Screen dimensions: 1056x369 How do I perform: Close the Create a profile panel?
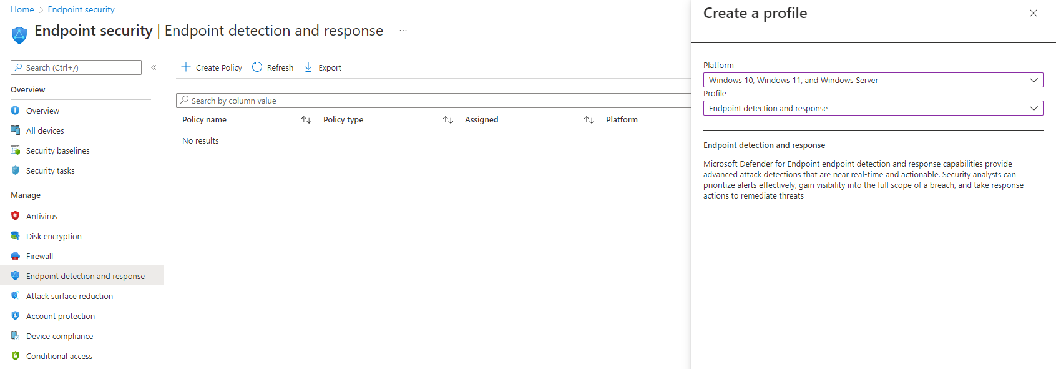pos(1034,13)
